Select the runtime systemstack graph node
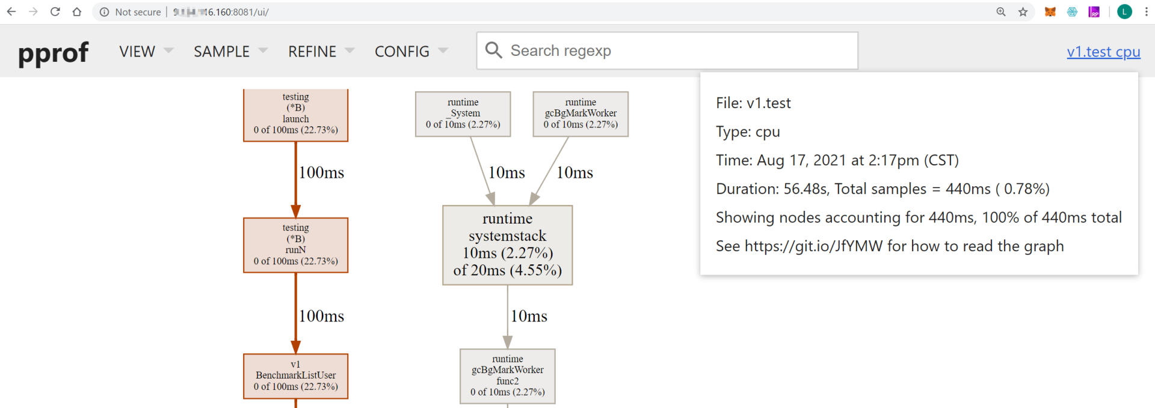The height and width of the screenshot is (408, 1155). tap(507, 245)
